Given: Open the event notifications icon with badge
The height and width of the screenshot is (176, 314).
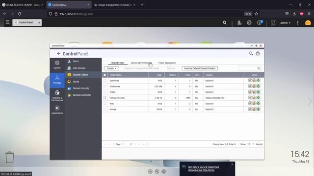Looking at the screenshot, I should point(260,22).
